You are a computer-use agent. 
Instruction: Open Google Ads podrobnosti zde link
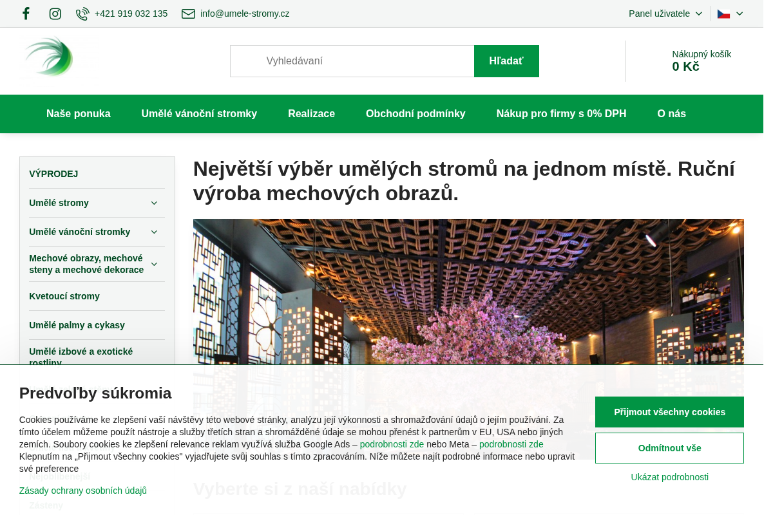point(392,444)
